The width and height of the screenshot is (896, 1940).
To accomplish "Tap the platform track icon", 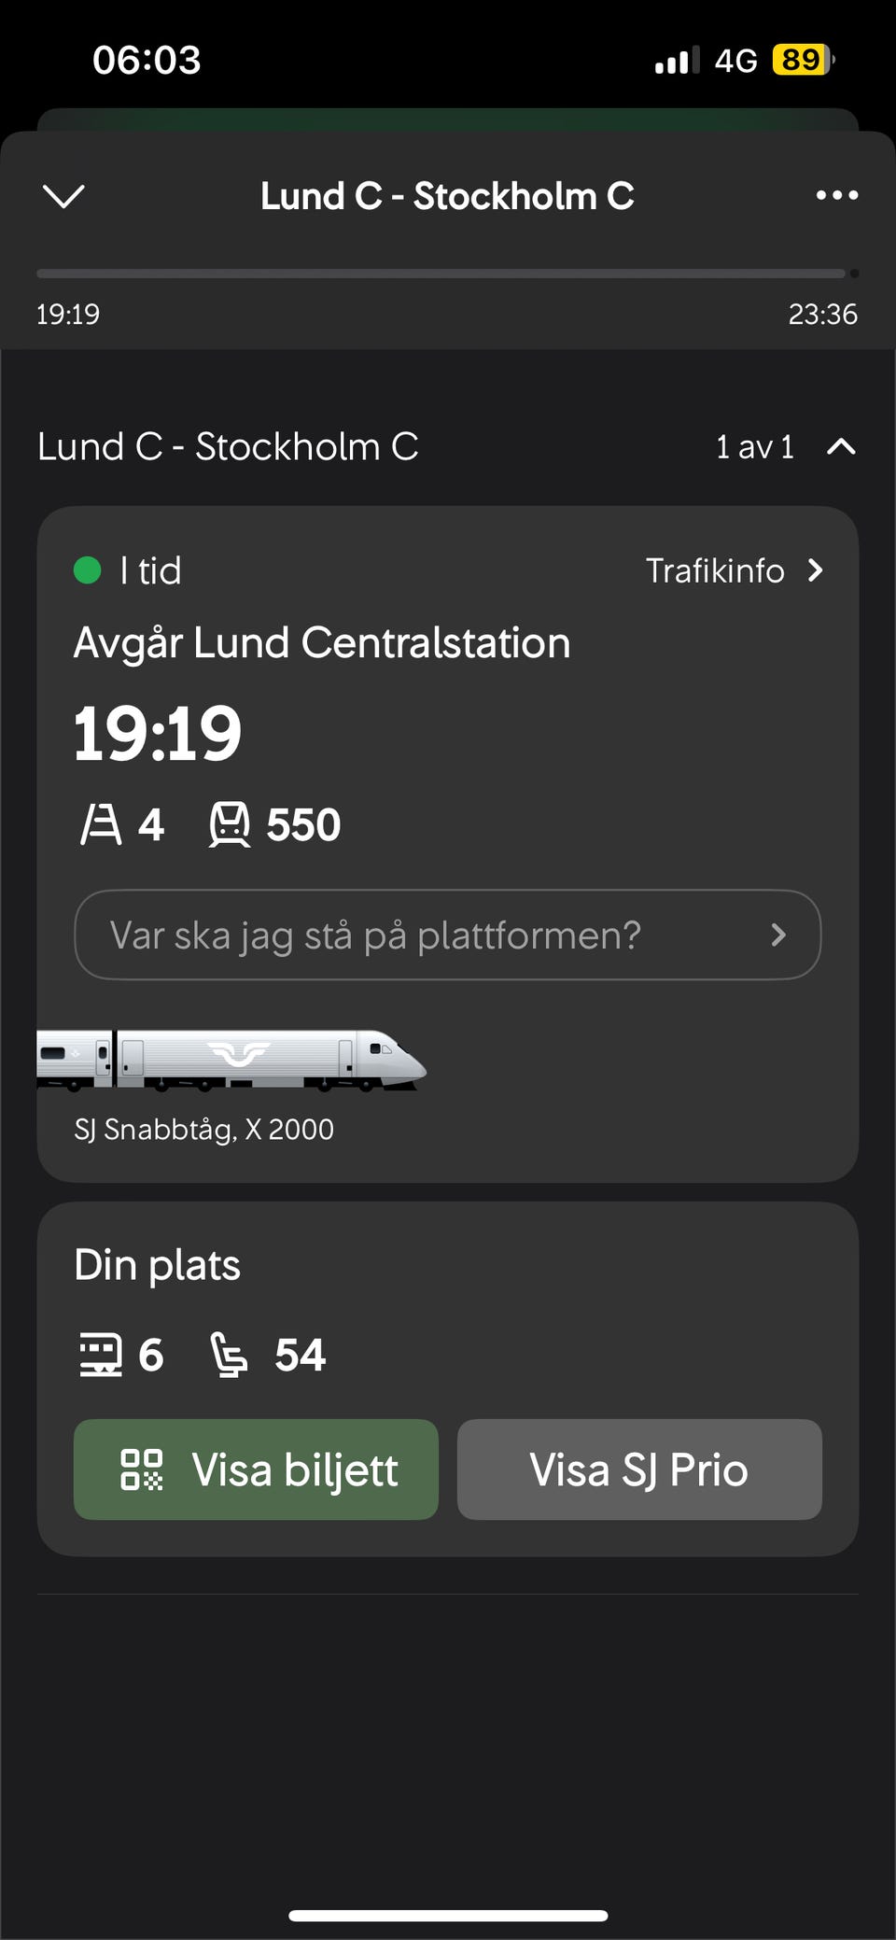I will 101,825.
